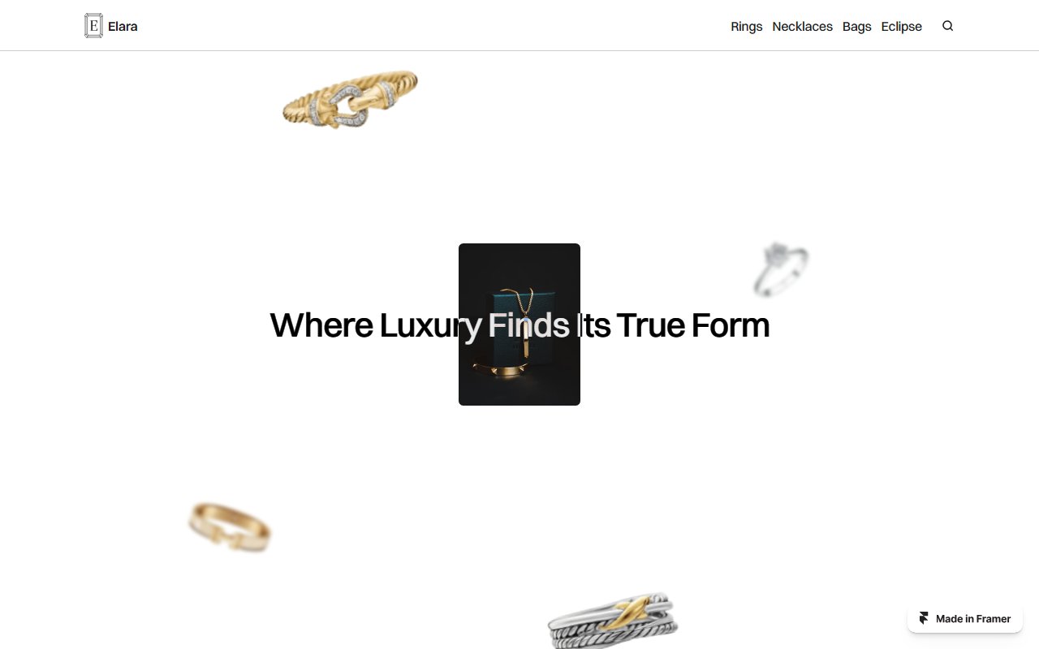Click the gold bangle in dark photo
The height and width of the screenshot is (649, 1039).
501,369
